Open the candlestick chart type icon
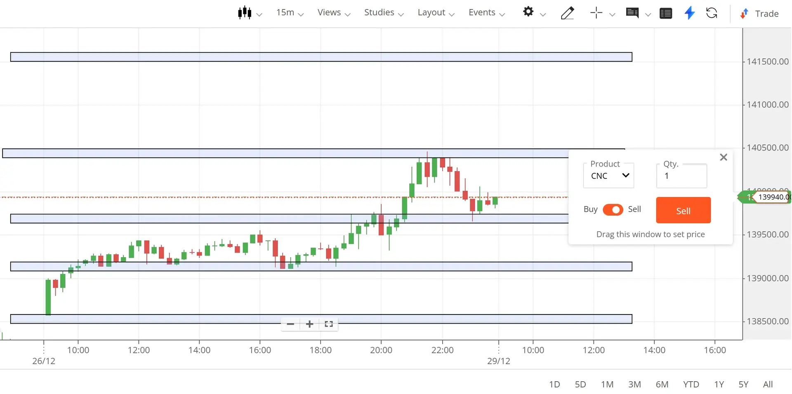 coord(244,12)
